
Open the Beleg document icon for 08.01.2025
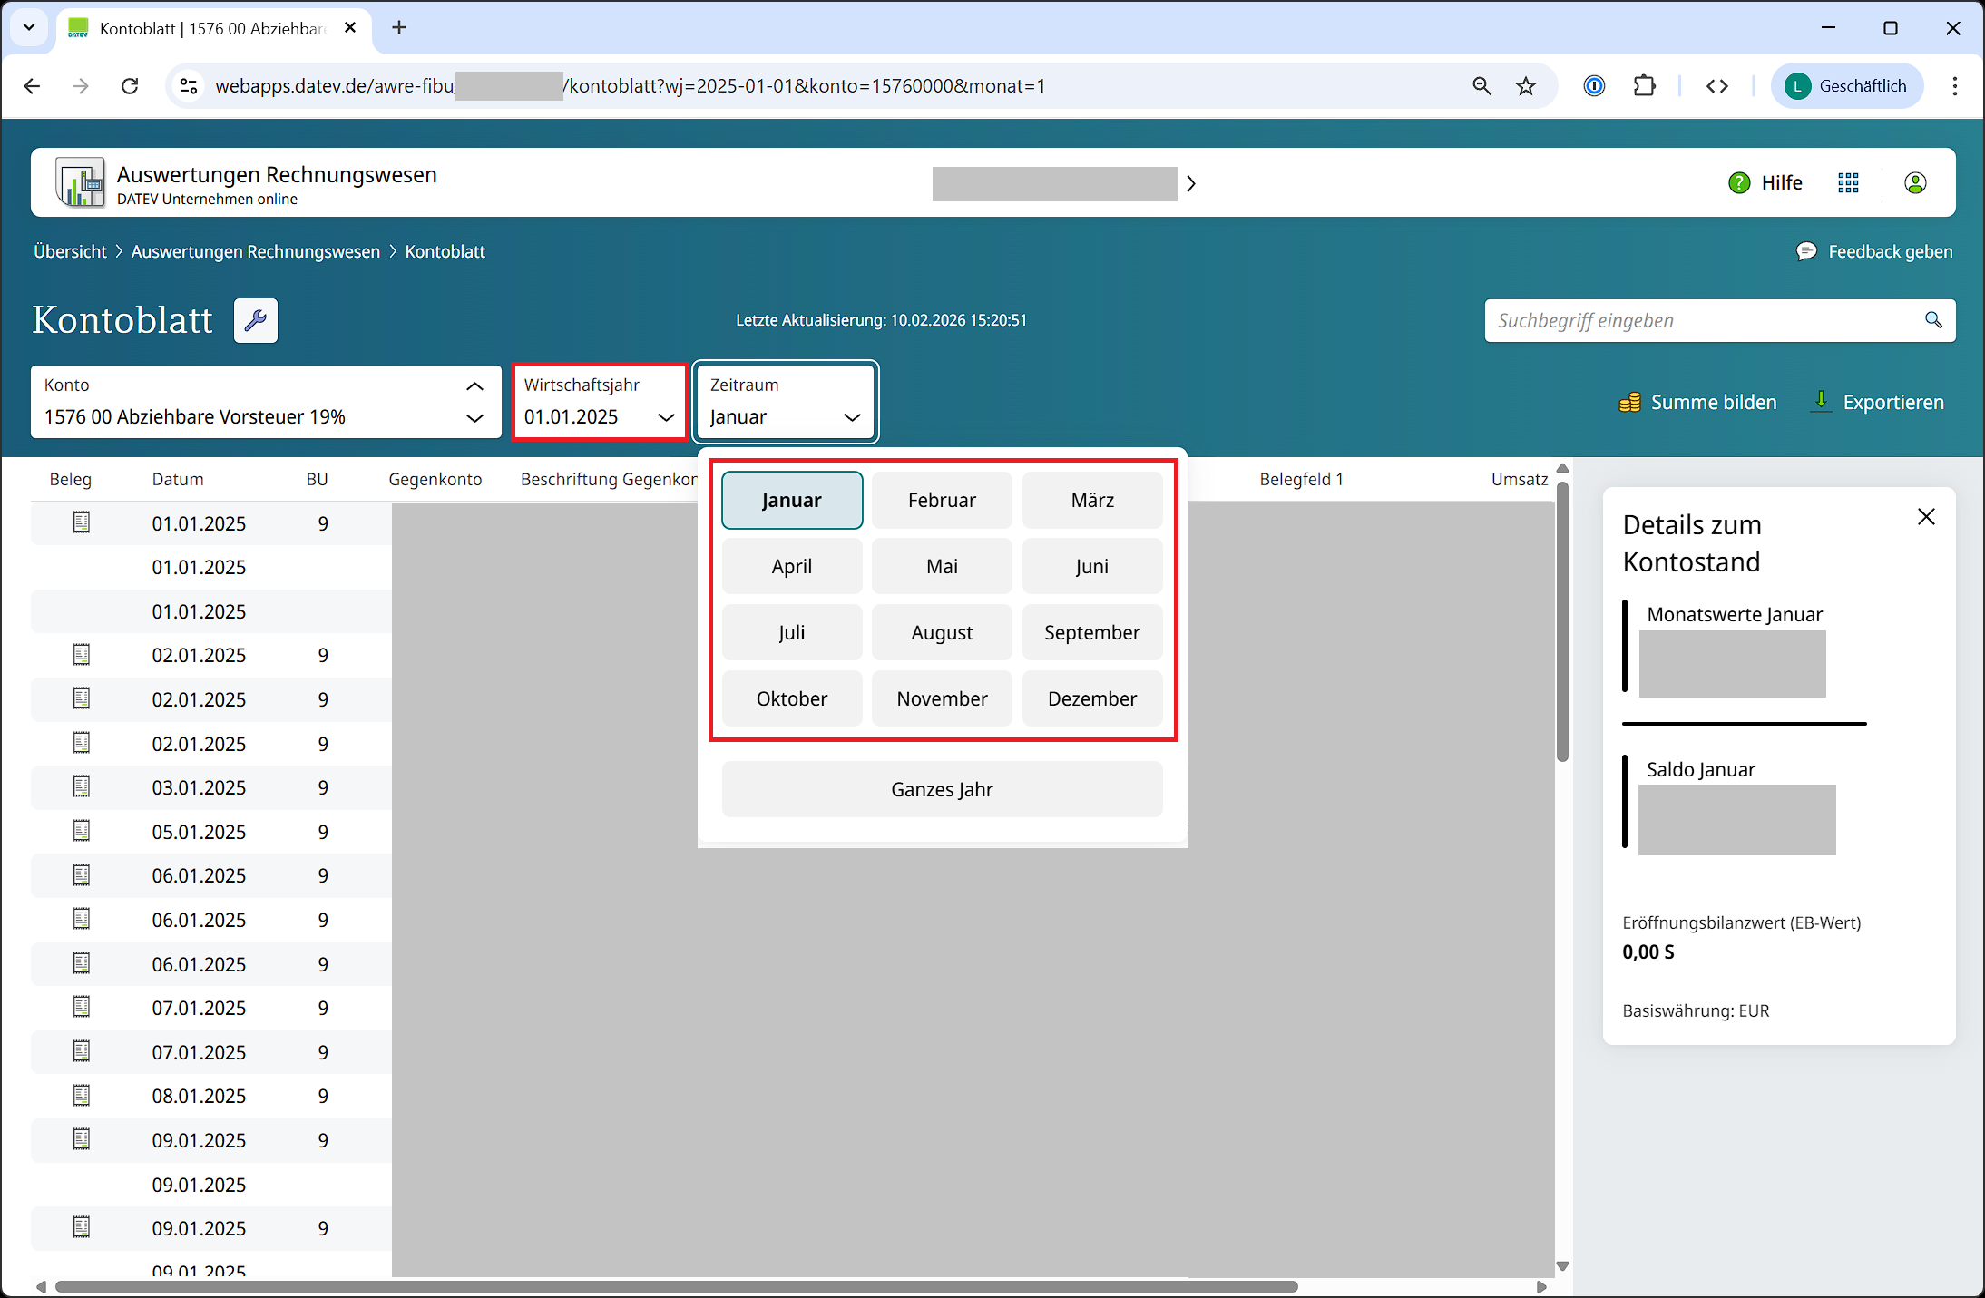coord(82,1095)
